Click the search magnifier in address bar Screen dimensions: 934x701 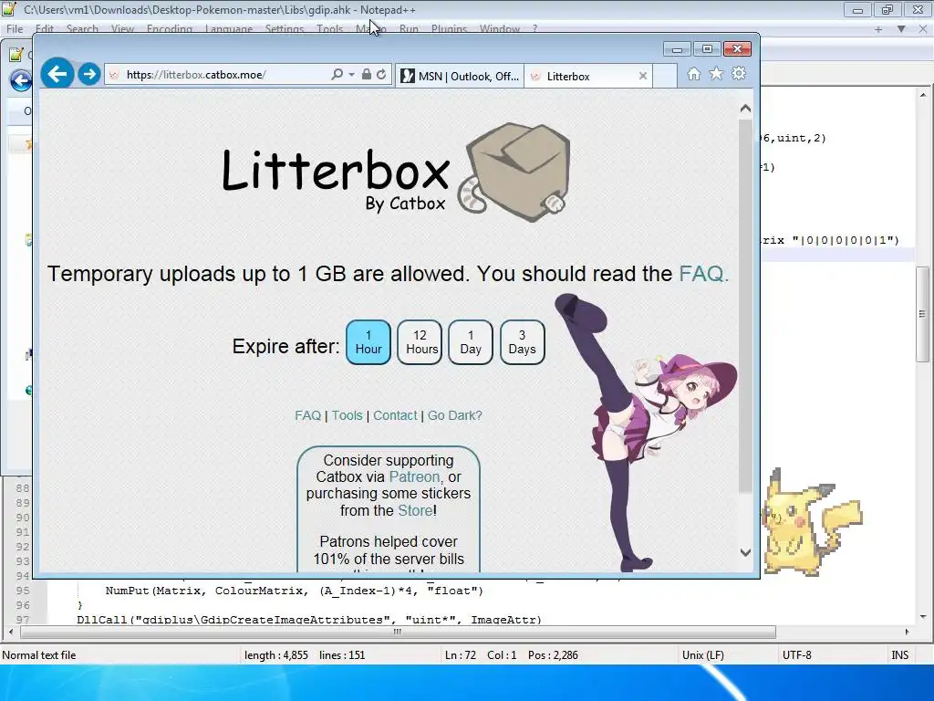[x=337, y=75]
